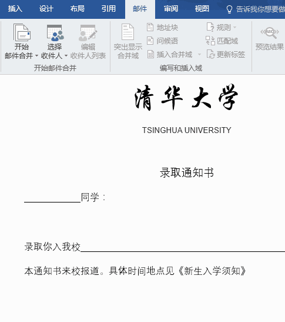Open the 引用 ribbon tab
Screen dimensions: 285x322
click(x=109, y=9)
